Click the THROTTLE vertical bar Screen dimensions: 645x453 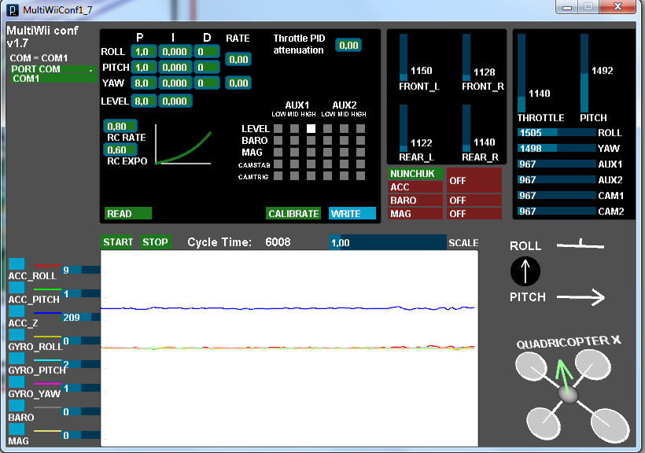(x=522, y=73)
